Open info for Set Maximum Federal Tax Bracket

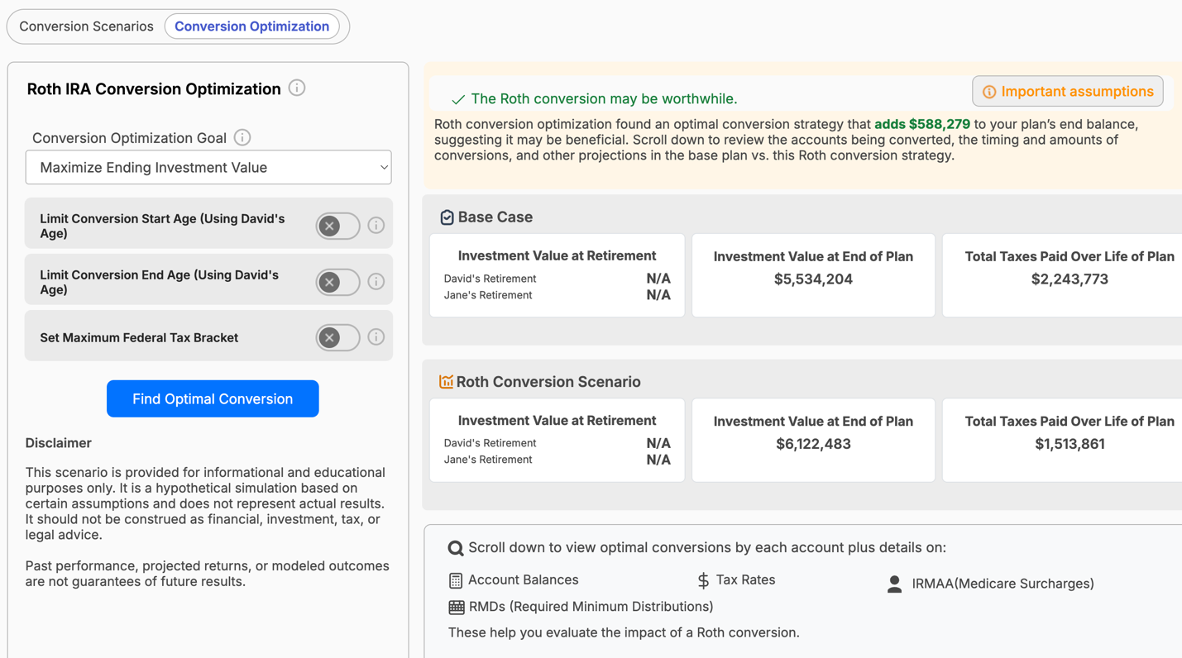coord(376,337)
